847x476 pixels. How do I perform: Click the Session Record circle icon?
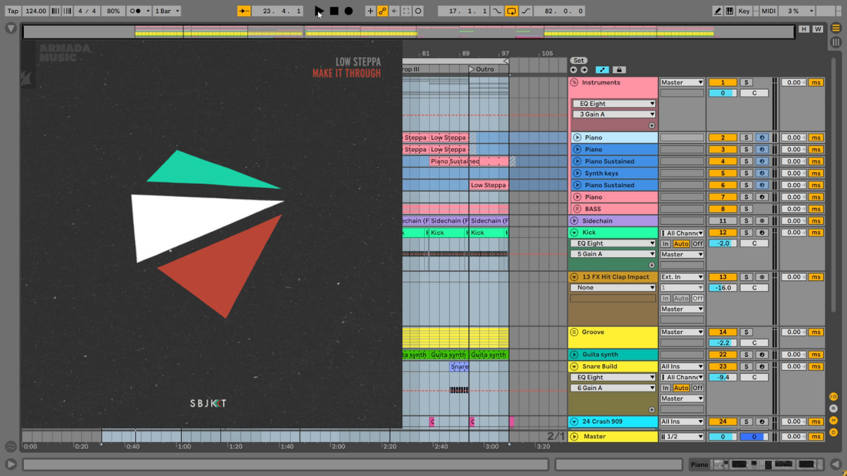coord(418,11)
